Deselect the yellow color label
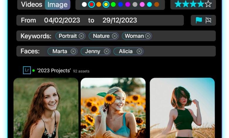Screen dimensions: 229x138 pos(106,4)
